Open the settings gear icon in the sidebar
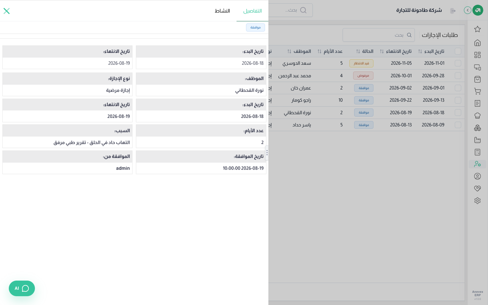The height and width of the screenshot is (305, 488). [477, 201]
